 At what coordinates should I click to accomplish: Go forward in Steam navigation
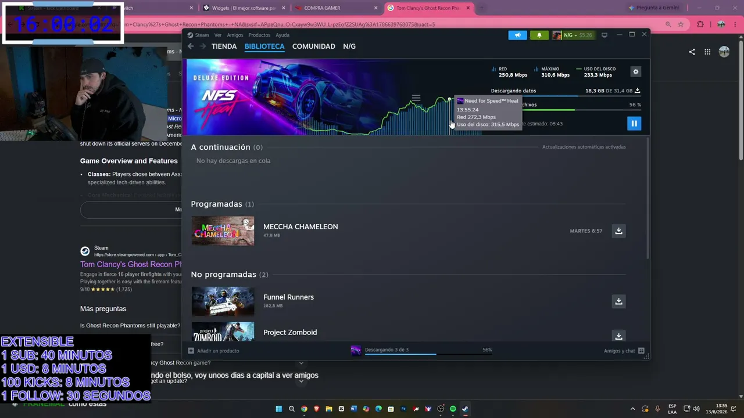coord(203,46)
